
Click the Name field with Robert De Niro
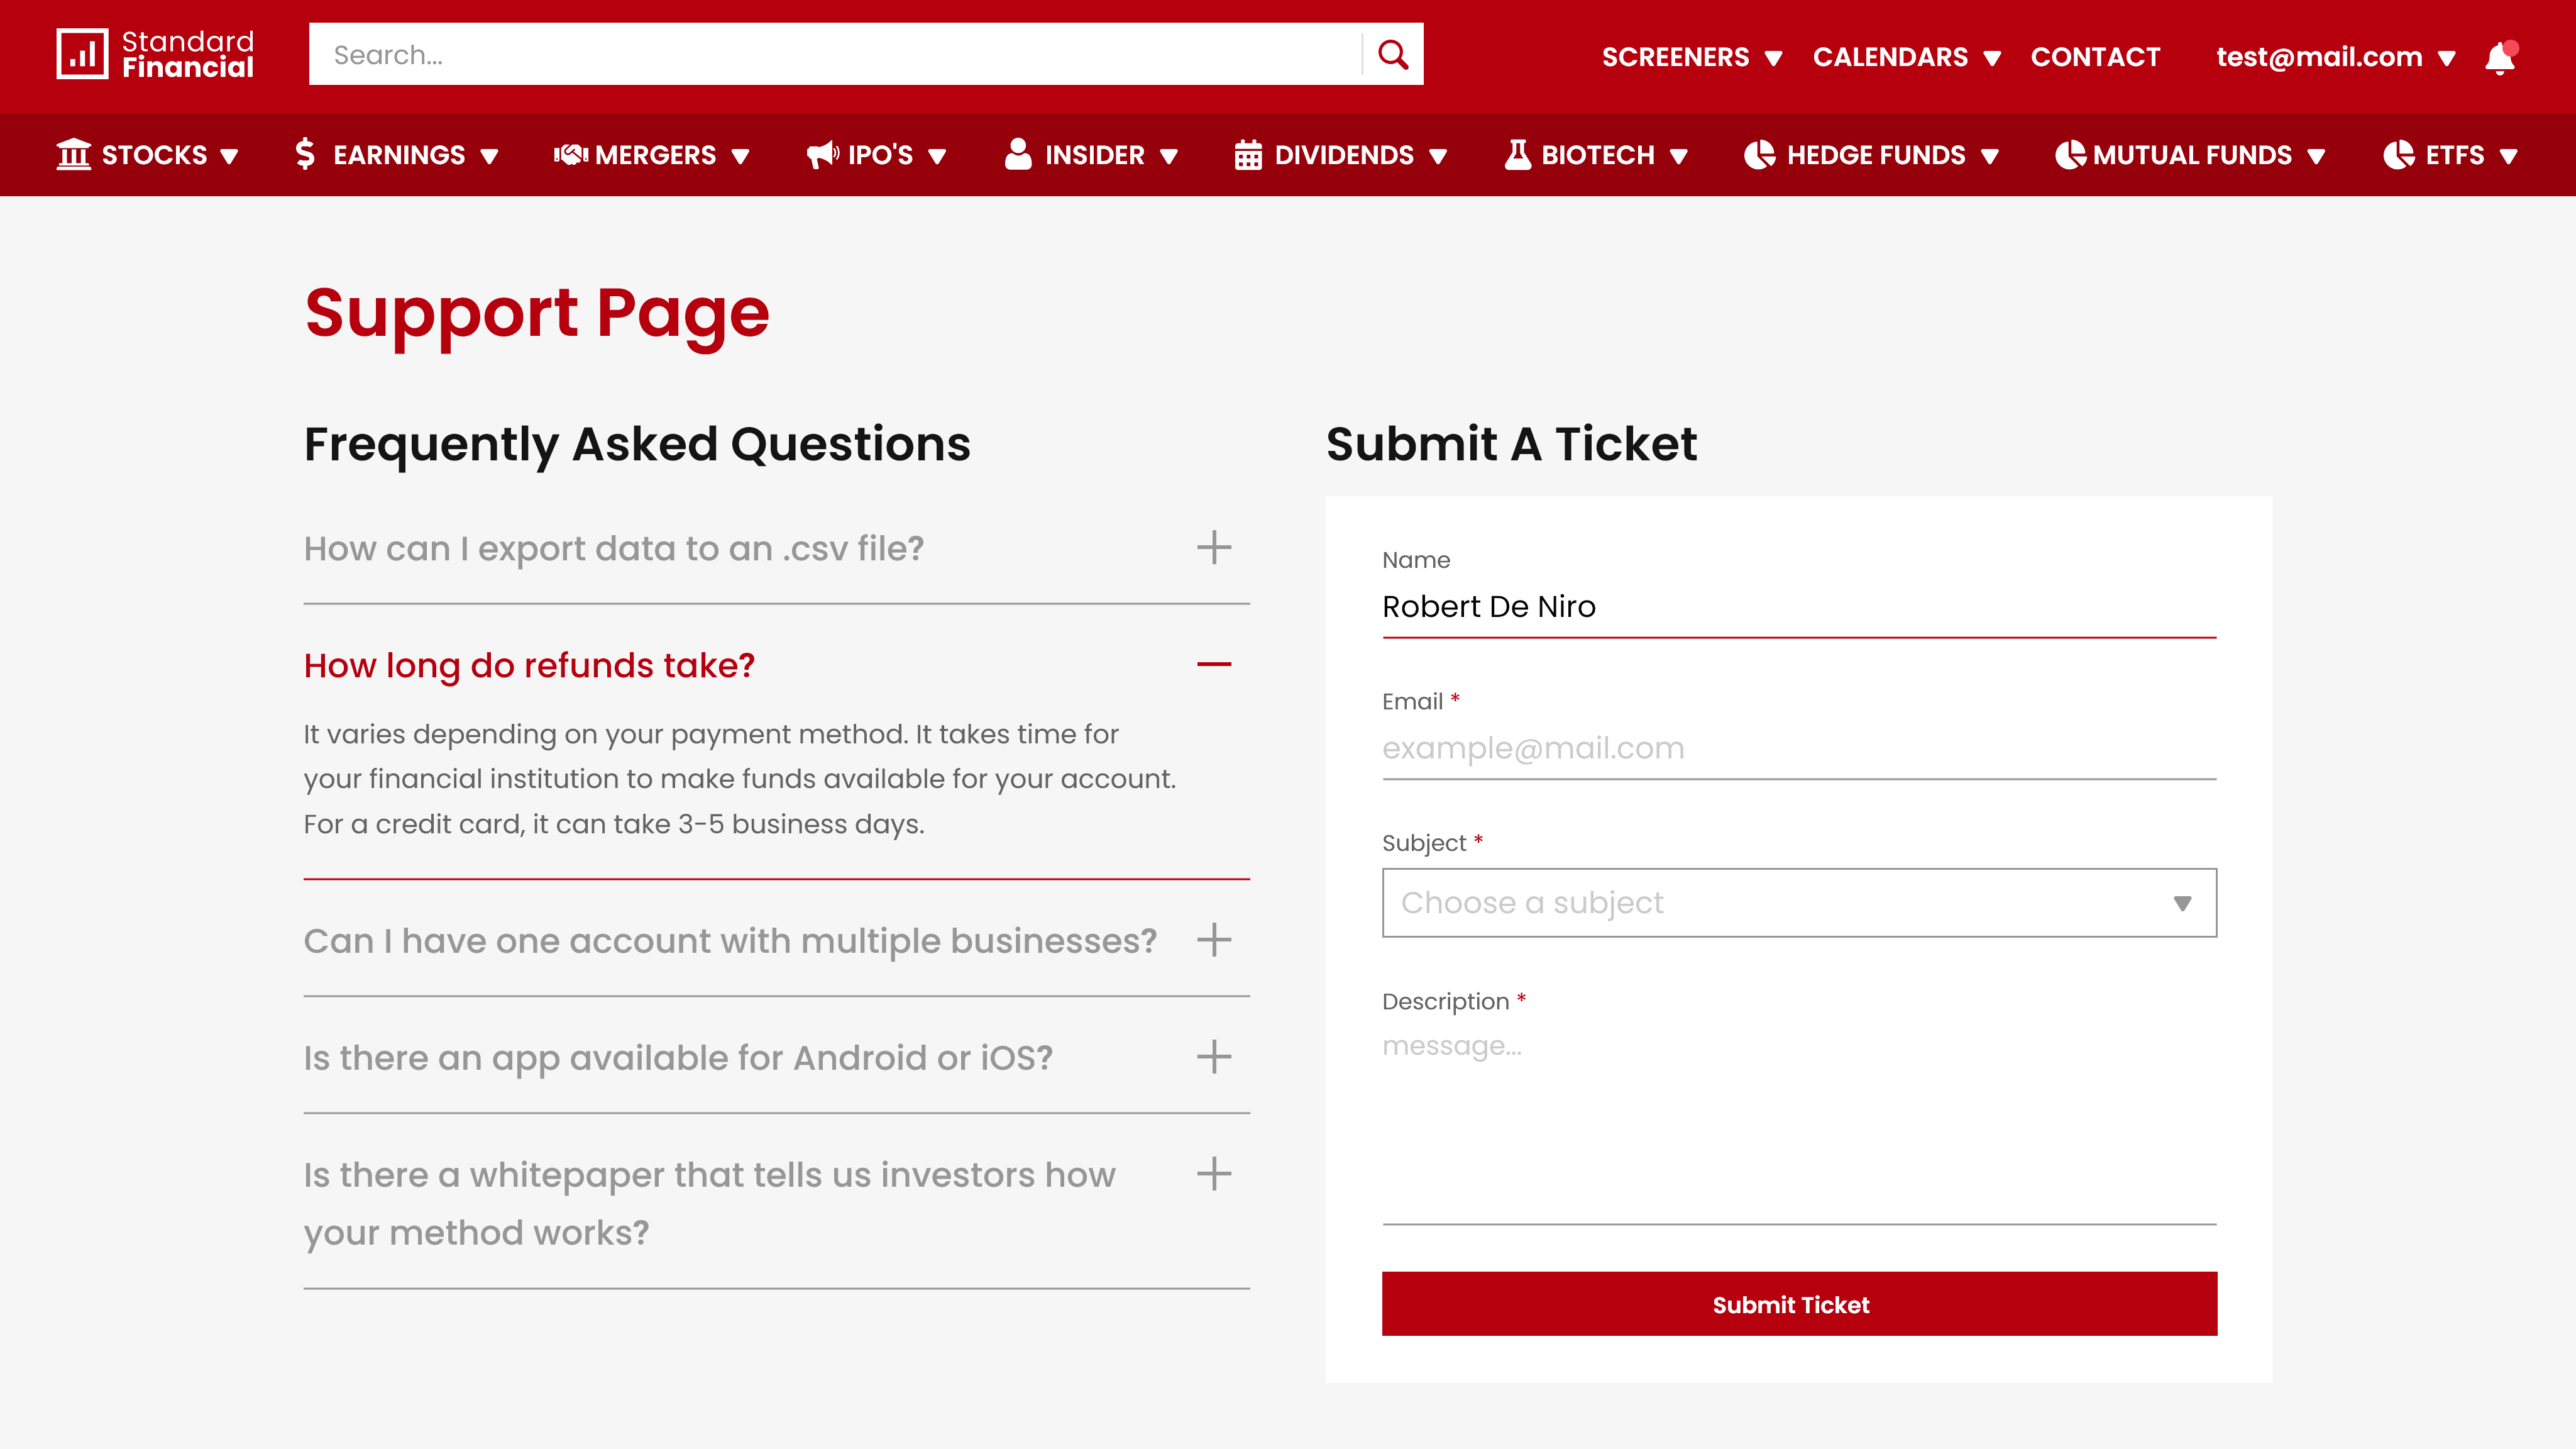1799,606
